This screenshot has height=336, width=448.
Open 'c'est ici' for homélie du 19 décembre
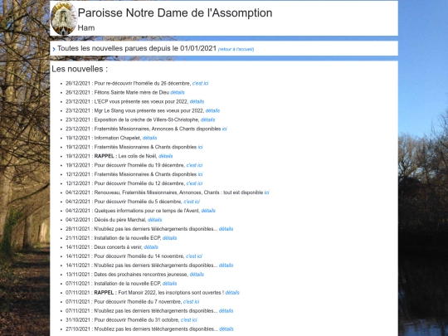(194, 165)
